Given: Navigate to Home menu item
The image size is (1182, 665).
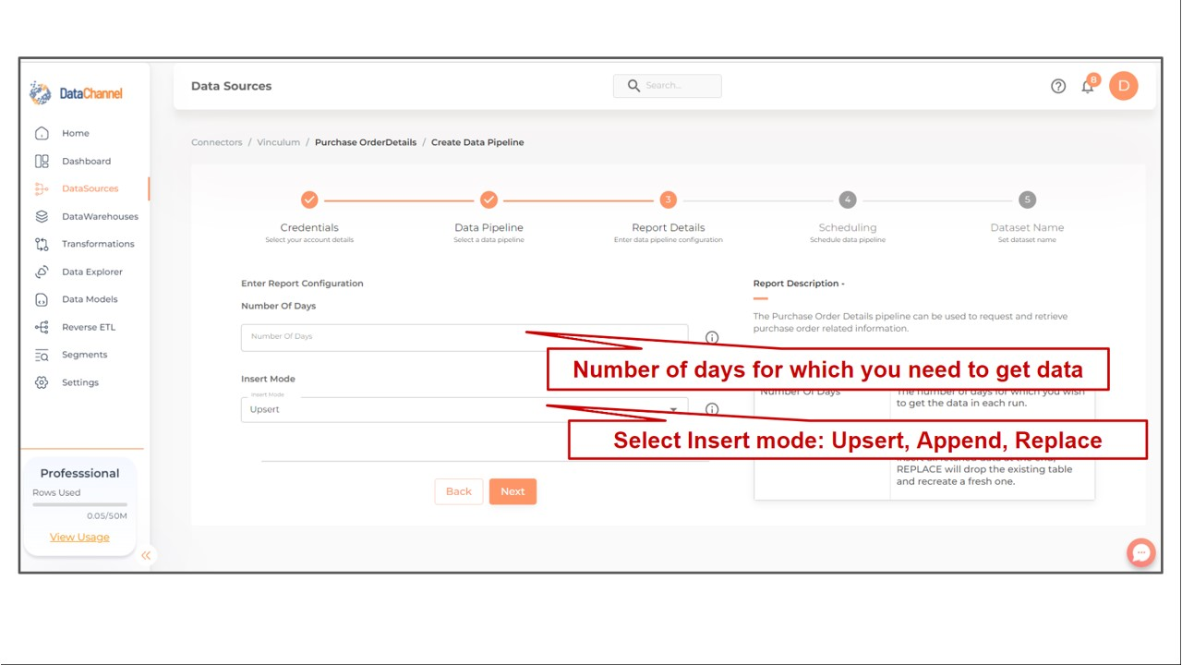Looking at the screenshot, I should click(76, 133).
